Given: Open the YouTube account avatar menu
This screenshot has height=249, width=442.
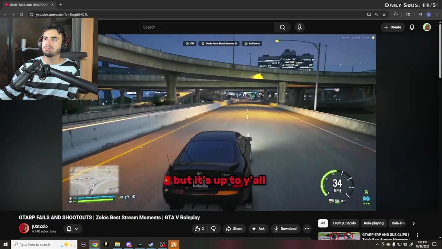Looking at the screenshot, I should click(427, 27).
